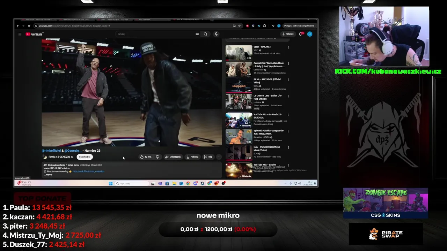Download the video with Pobierz button
Viewport: 447px width, 251px height.
192,157
